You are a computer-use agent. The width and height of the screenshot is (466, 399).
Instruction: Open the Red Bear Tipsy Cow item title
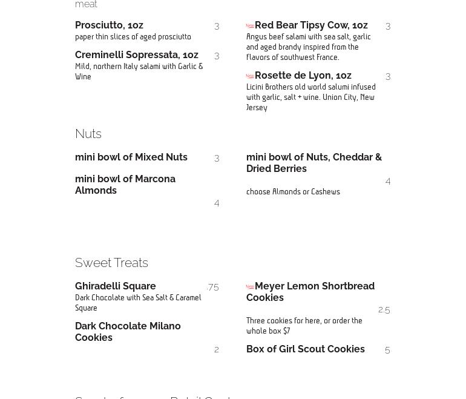311,25
